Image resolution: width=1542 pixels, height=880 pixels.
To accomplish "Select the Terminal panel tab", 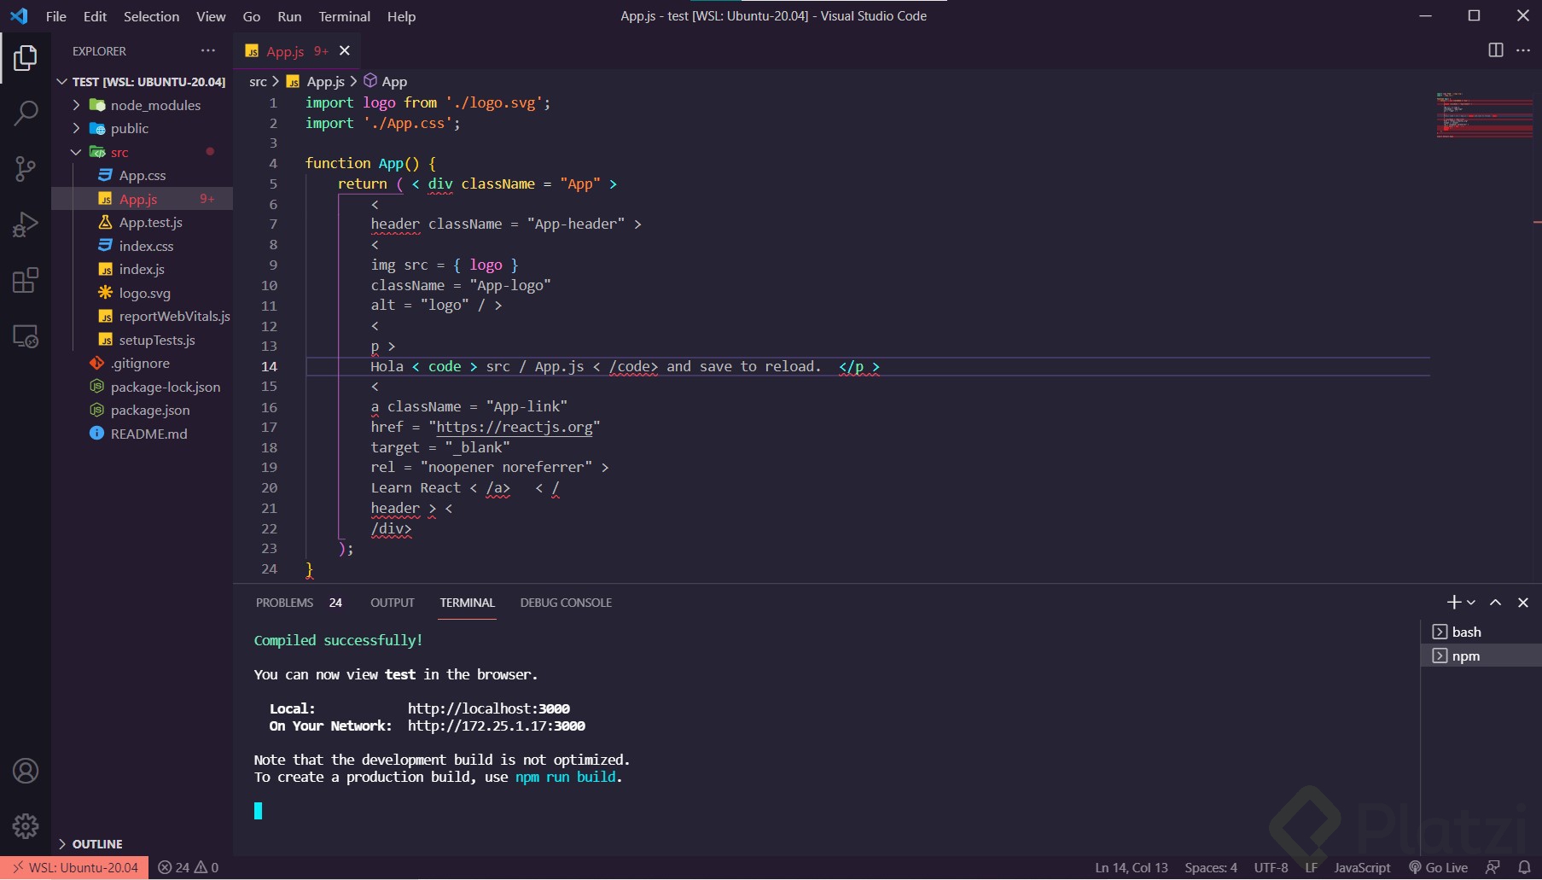I will (x=468, y=603).
